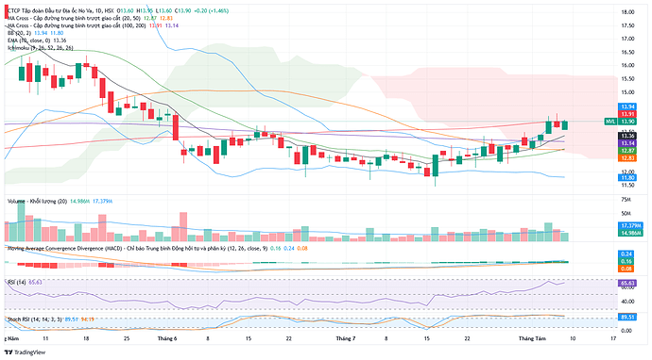Click the 15 date label after Tháng 7
Image resolution: width=652 pixels, height=360 pixels.
click(x=427, y=339)
